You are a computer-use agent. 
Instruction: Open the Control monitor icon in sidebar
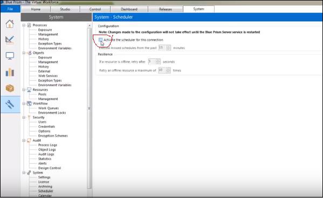coord(10,56)
